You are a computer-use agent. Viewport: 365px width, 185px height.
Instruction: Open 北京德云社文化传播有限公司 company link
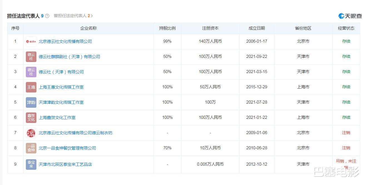tap(65, 42)
